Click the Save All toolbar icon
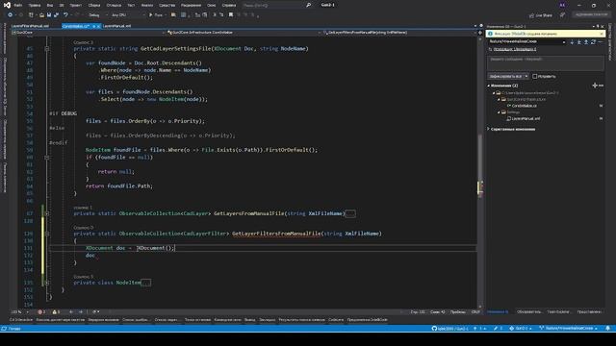This screenshot has height=346, width=616. click(x=56, y=15)
